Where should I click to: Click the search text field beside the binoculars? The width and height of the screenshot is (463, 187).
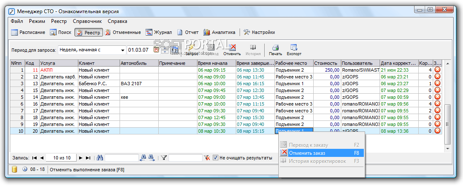(x=122, y=158)
